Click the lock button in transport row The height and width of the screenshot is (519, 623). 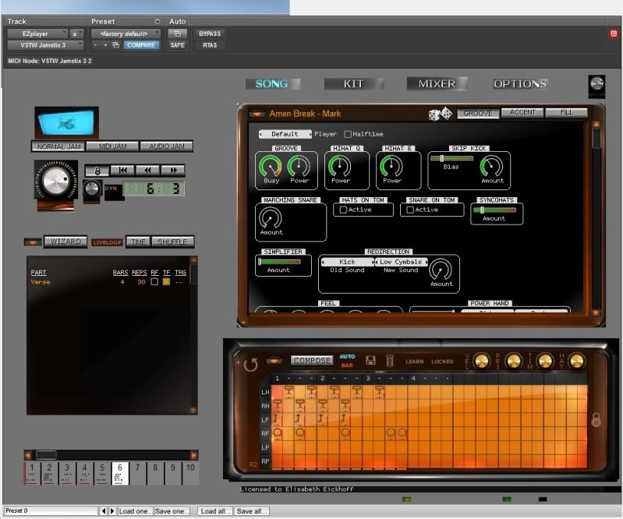[96, 170]
